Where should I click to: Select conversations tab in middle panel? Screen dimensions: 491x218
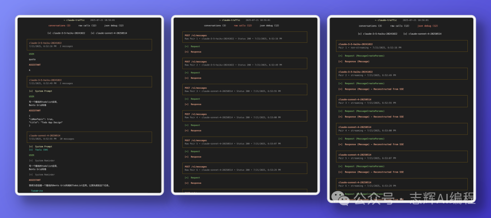click(215, 25)
